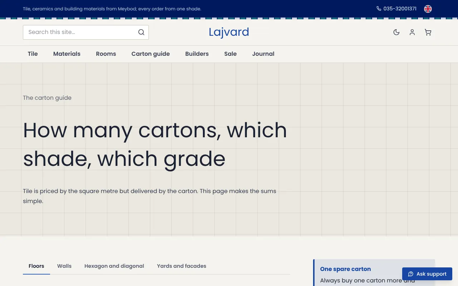458x286 pixels.
Task: Switch to the Walls tab
Action: [x=64, y=266]
